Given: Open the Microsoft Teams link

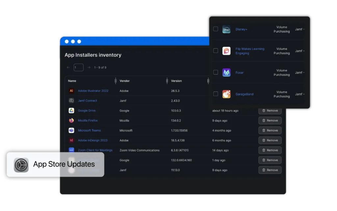Looking at the screenshot, I should (x=89, y=131).
